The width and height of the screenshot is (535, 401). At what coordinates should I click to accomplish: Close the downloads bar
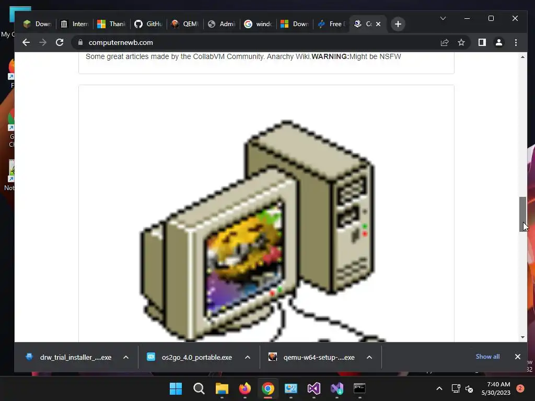(518, 356)
